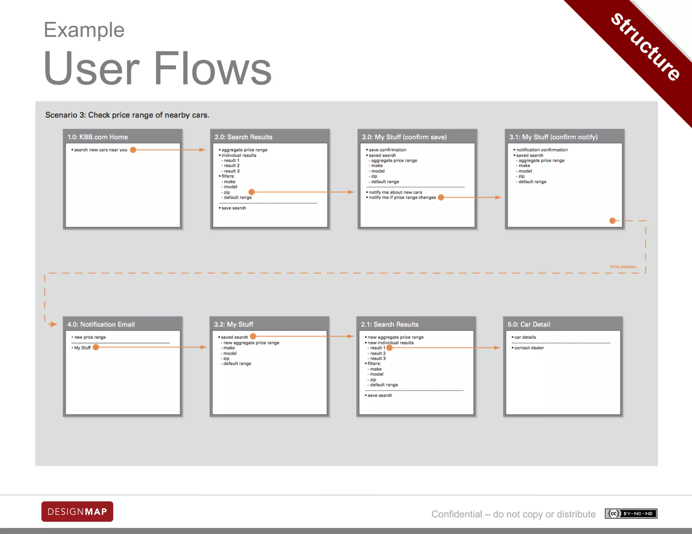Click the 'time passes...' orange label

pyautogui.click(x=624, y=267)
